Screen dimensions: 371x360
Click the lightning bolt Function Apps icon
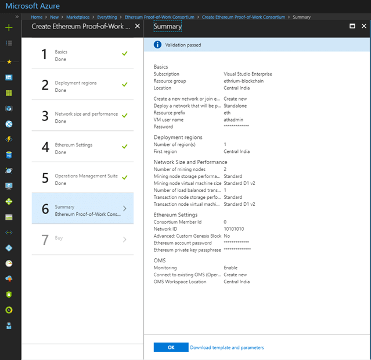click(x=9, y=139)
